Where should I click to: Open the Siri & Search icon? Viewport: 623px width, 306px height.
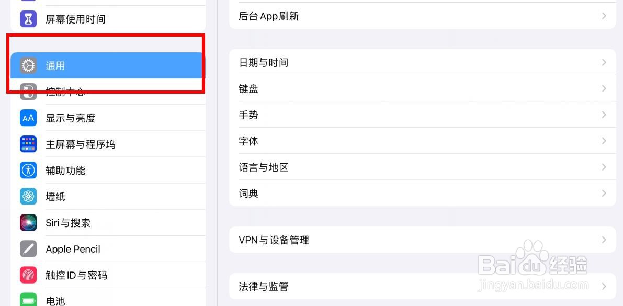tap(28, 223)
